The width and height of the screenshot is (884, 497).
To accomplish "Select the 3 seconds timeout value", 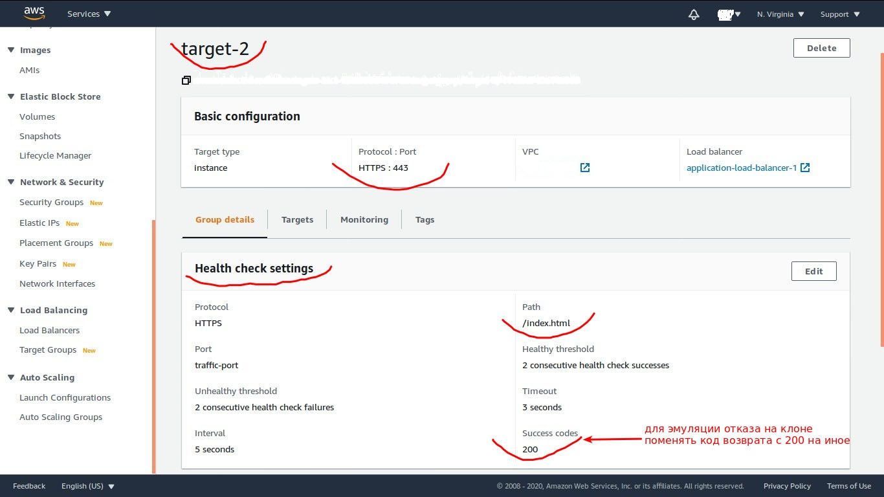I will pyautogui.click(x=542, y=407).
